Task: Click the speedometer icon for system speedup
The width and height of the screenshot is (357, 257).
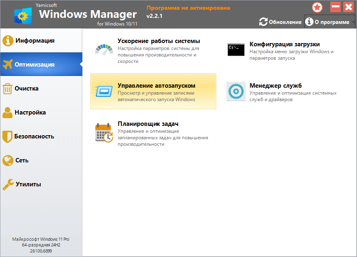Action: [x=104, y=50]
